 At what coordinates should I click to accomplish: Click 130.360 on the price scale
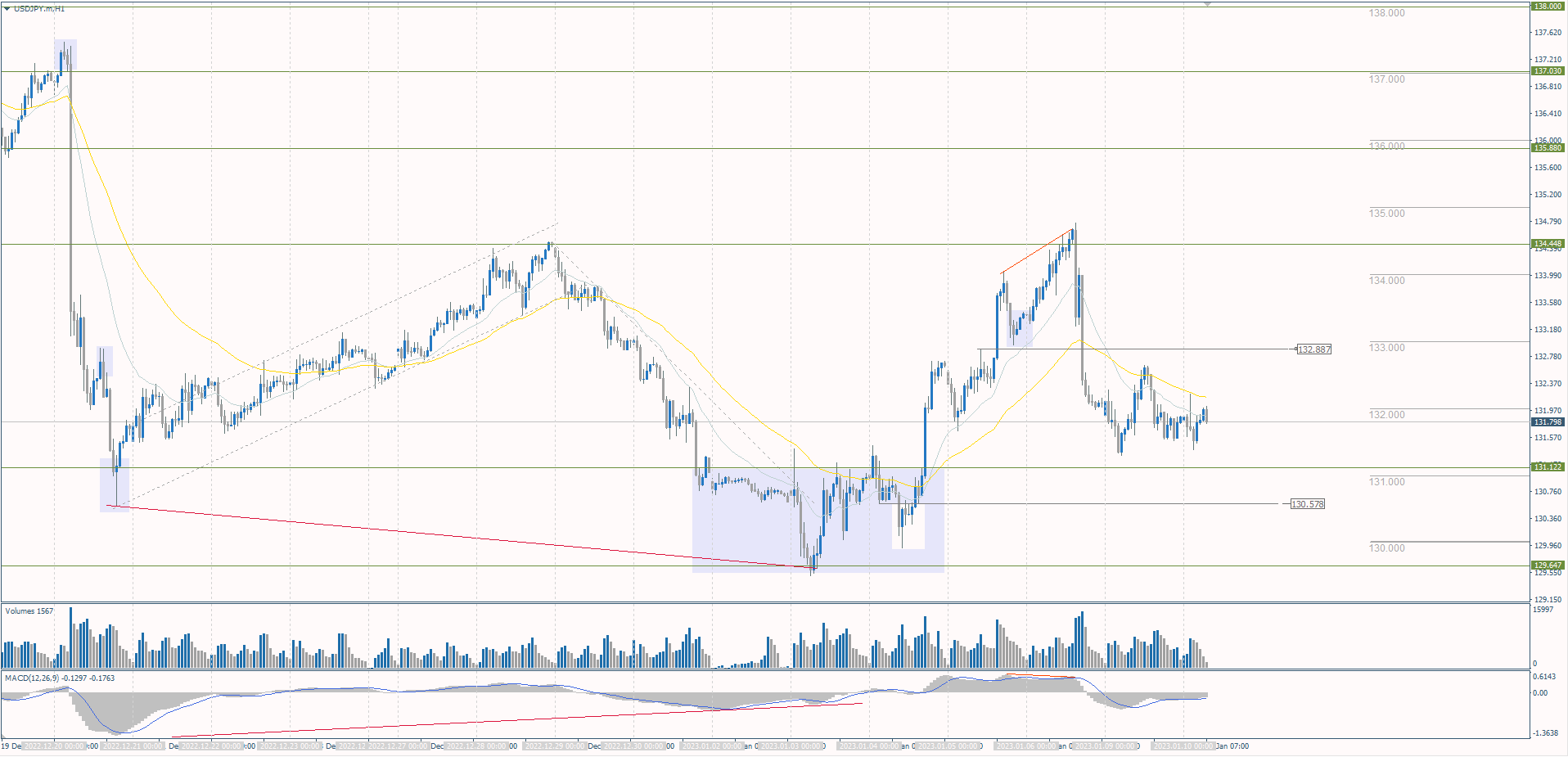click(1548, 519)
